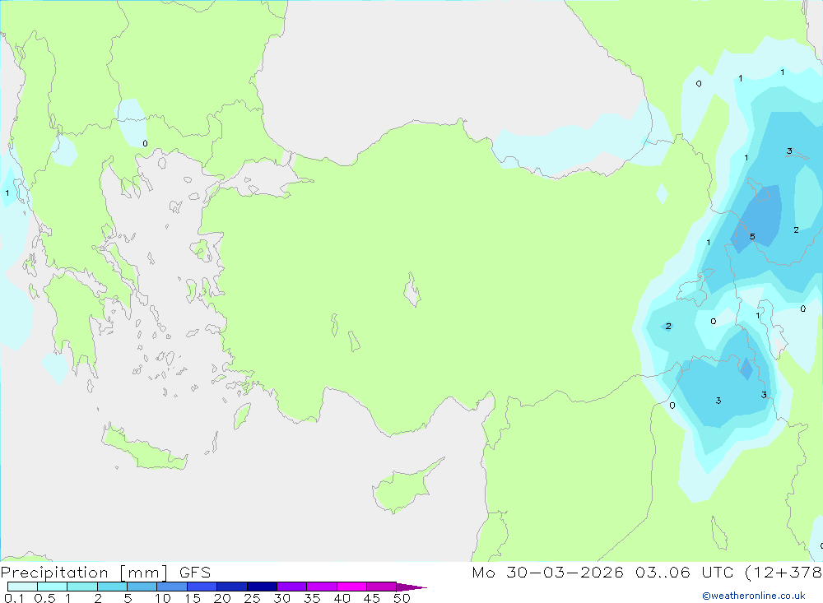Screen dimensions: 823x603
Task: Click the "Precipitation" title word
Action: 54,572
